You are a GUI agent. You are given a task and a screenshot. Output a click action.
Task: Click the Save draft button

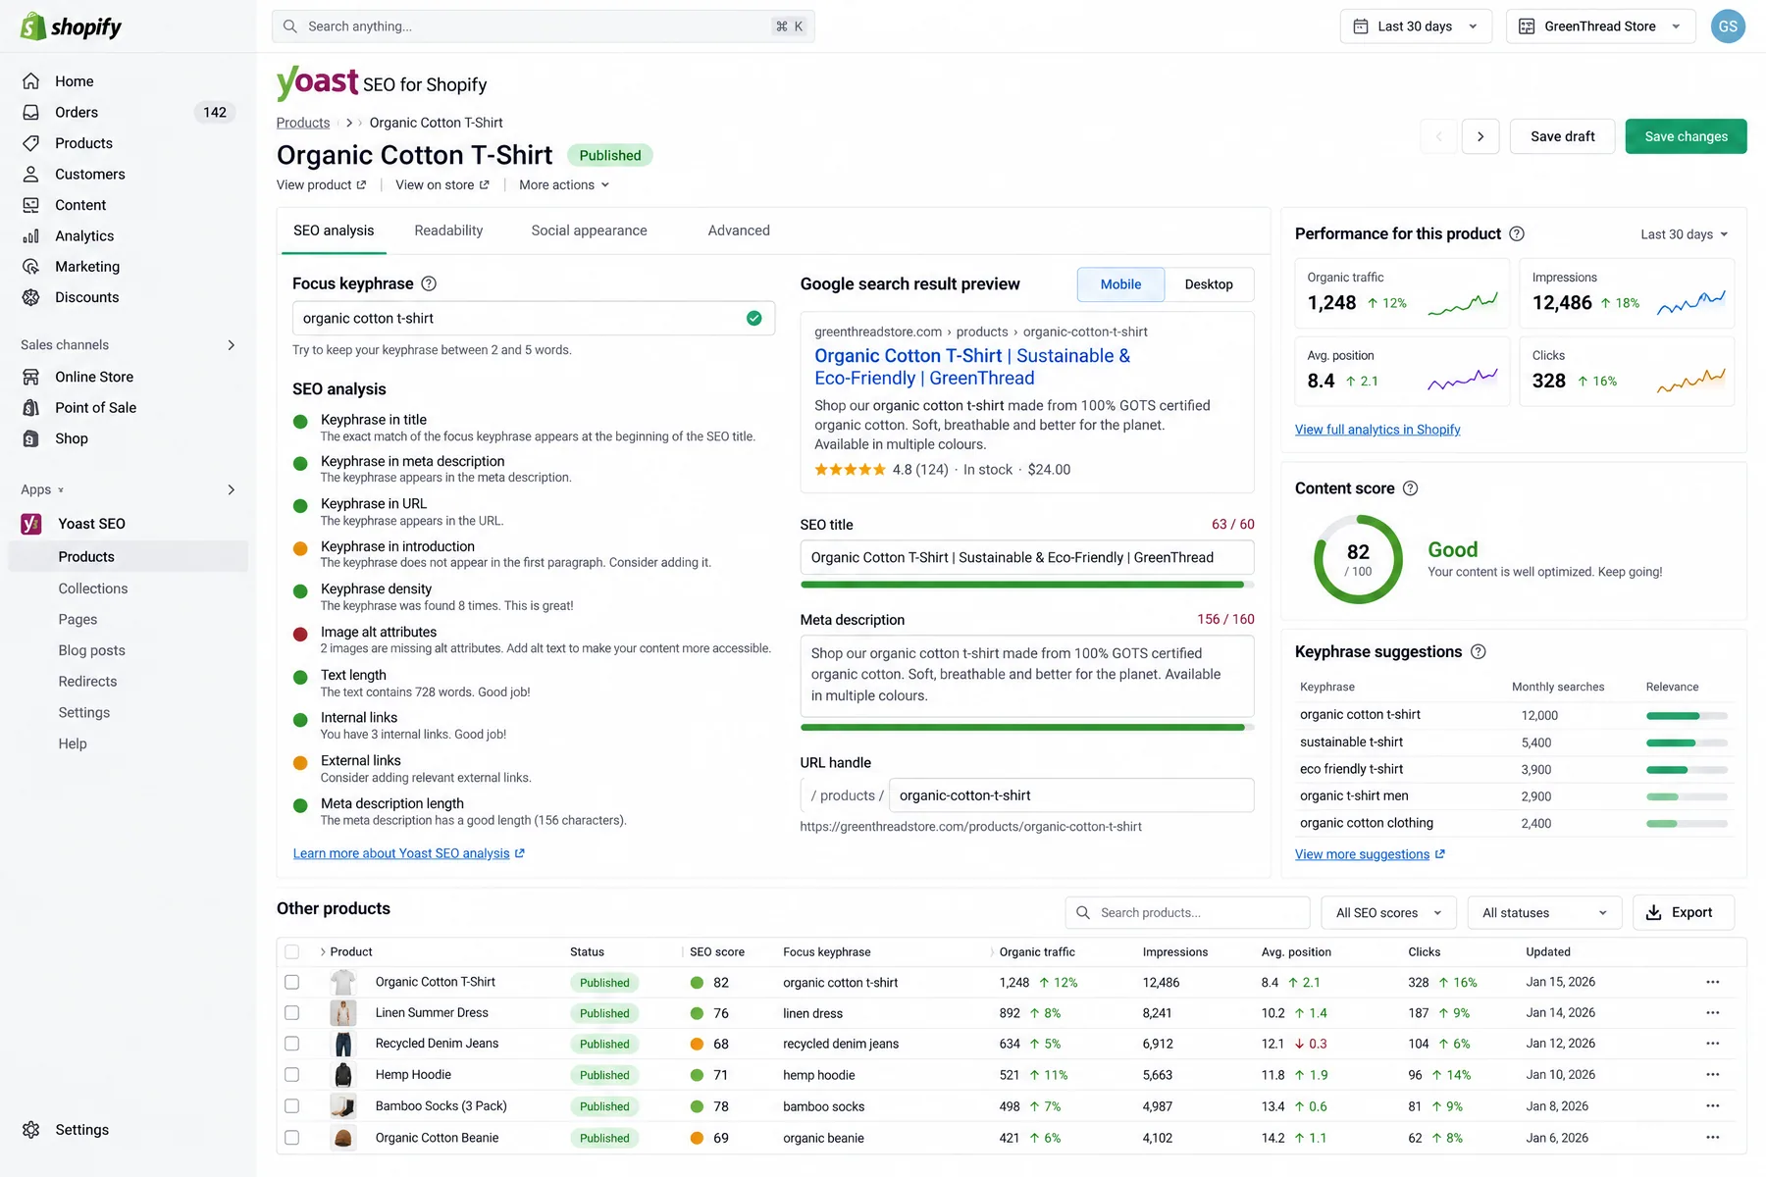point(1562,136)
